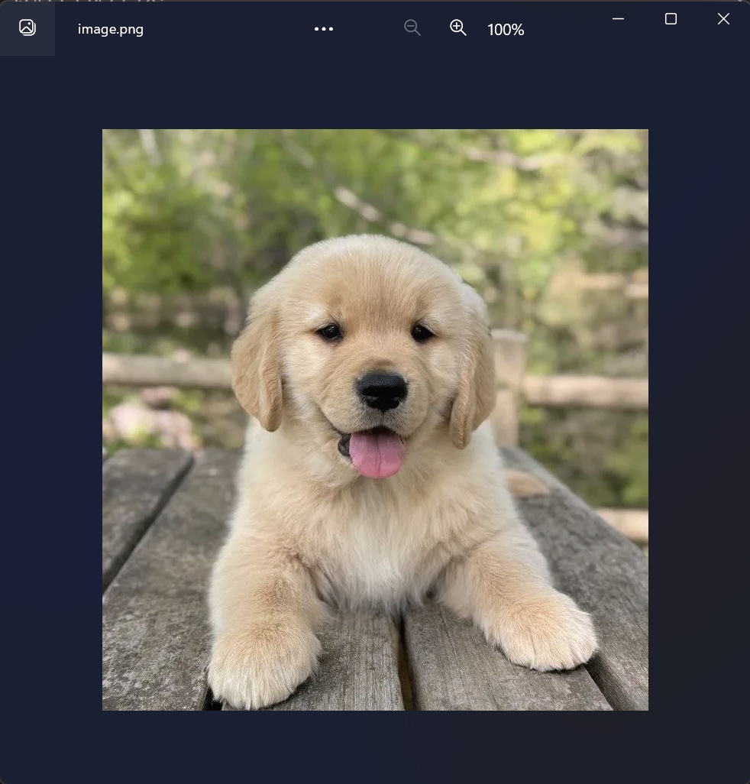
Task: Click the puppy's black nose in photo
Action: 382,390
